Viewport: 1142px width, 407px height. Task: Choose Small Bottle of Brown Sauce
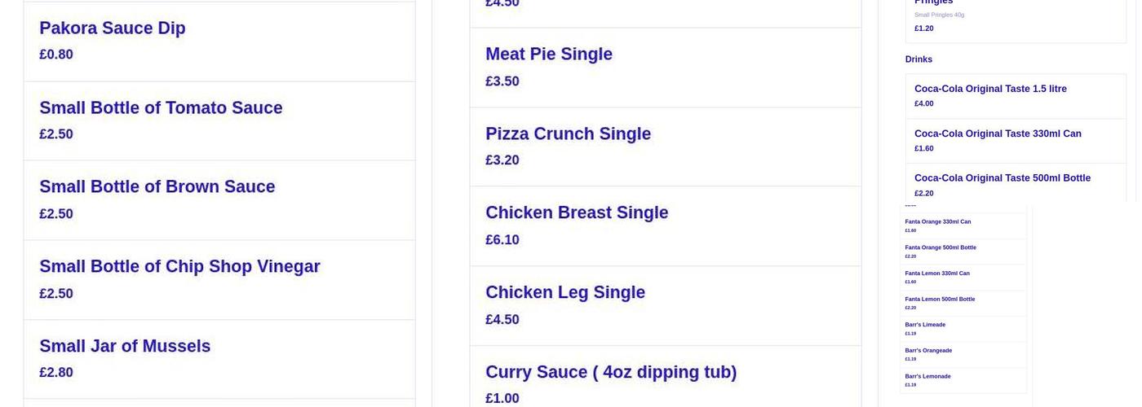(x=219, y=199)
